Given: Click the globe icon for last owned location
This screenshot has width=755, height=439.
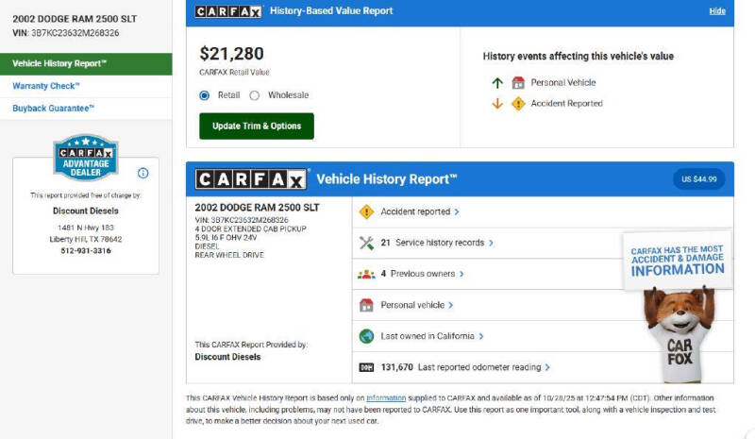Looking at the screenshot, I should click(367, 336).
